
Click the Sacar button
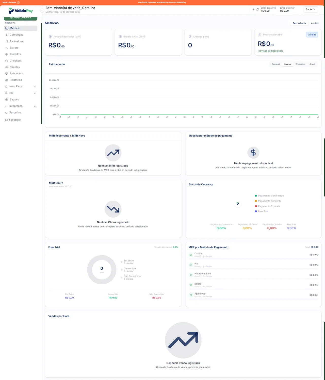(x=310, y=9)
